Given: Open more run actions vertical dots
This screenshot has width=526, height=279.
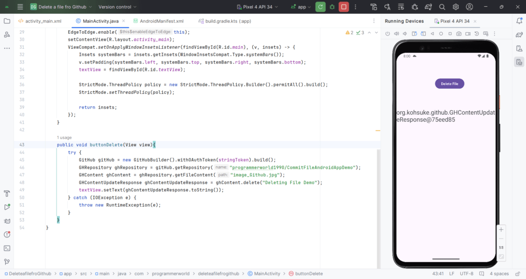Looking at the screenshot, I should (x=355, y=7).
